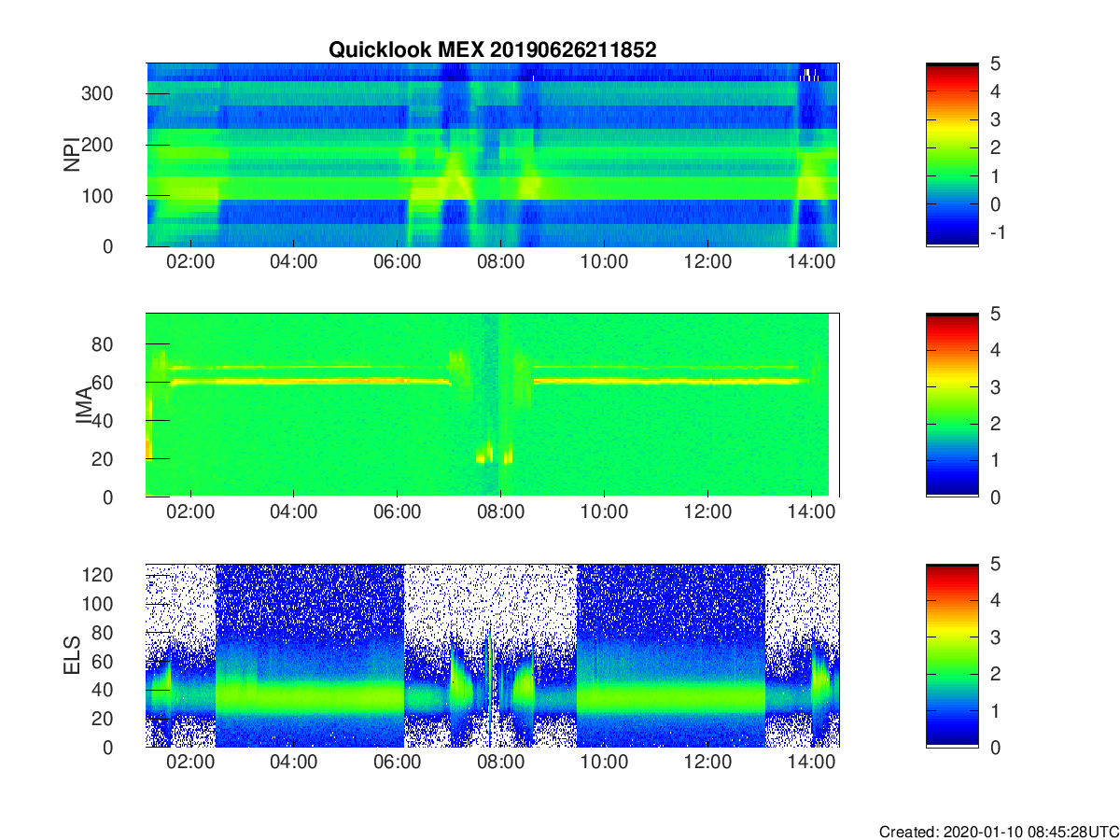
Task: Click 08:00 time label under IMA plot
Action: [x=500, y=514]
